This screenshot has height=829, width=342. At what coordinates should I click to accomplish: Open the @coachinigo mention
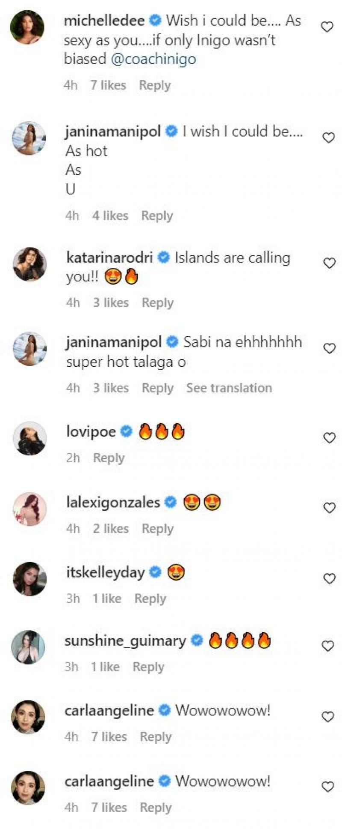pos(153,59)
